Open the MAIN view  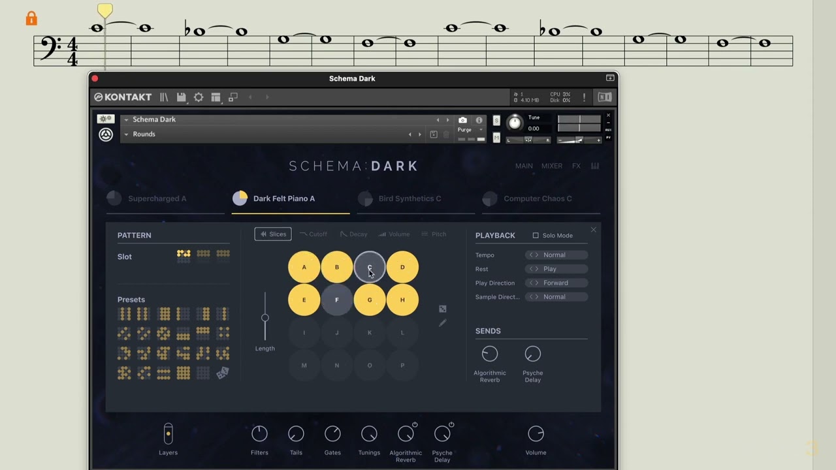click(524, 166)
